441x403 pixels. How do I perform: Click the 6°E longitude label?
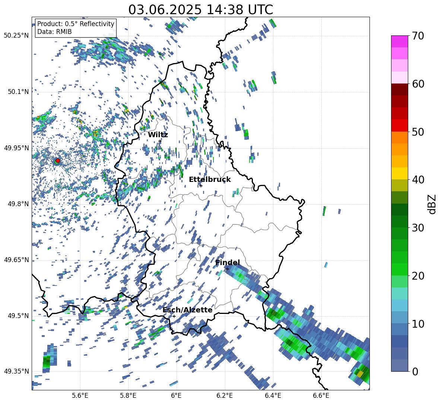coord(176,396)
